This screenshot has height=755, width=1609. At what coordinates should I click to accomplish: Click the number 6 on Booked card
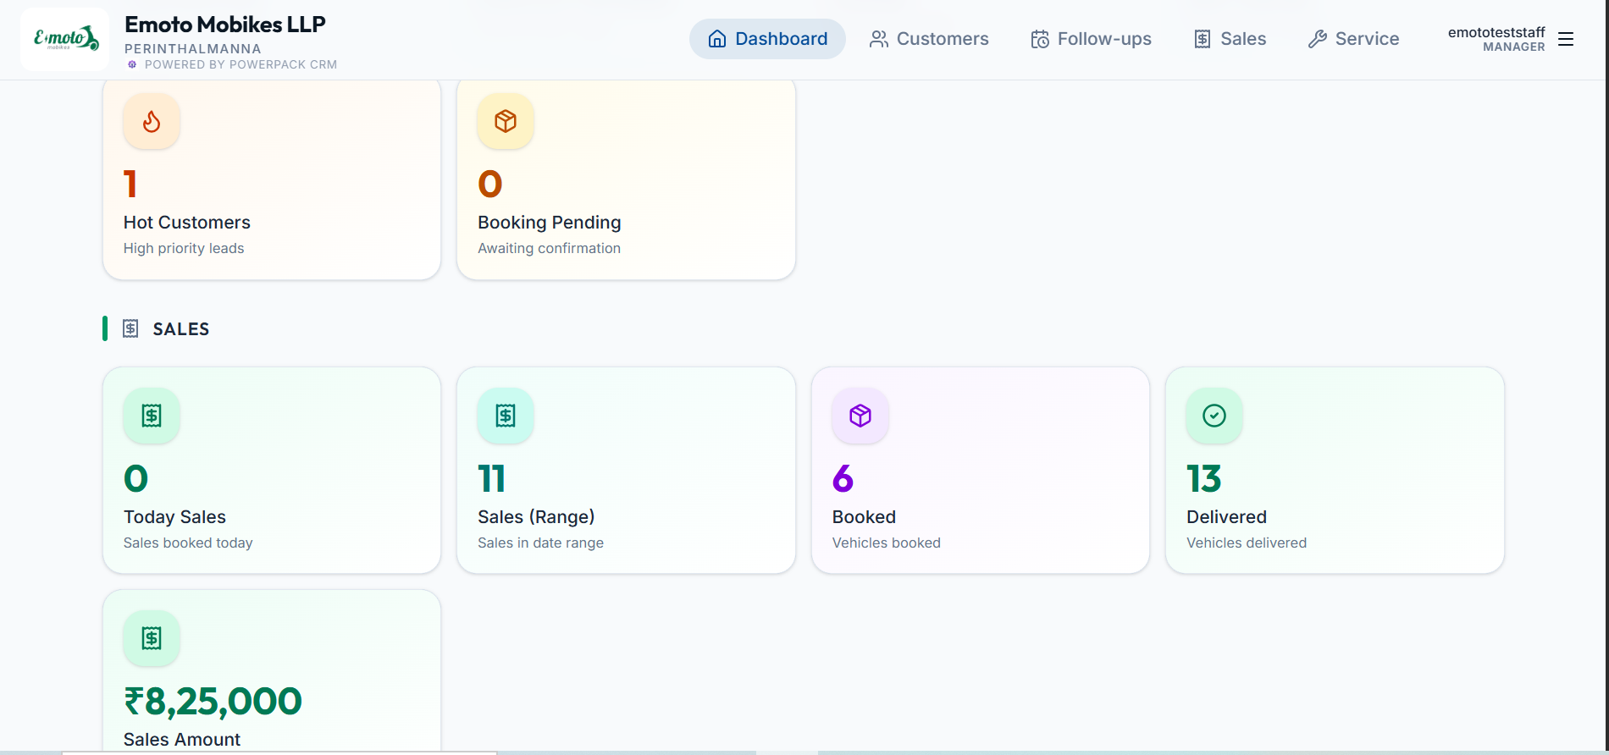843,479
